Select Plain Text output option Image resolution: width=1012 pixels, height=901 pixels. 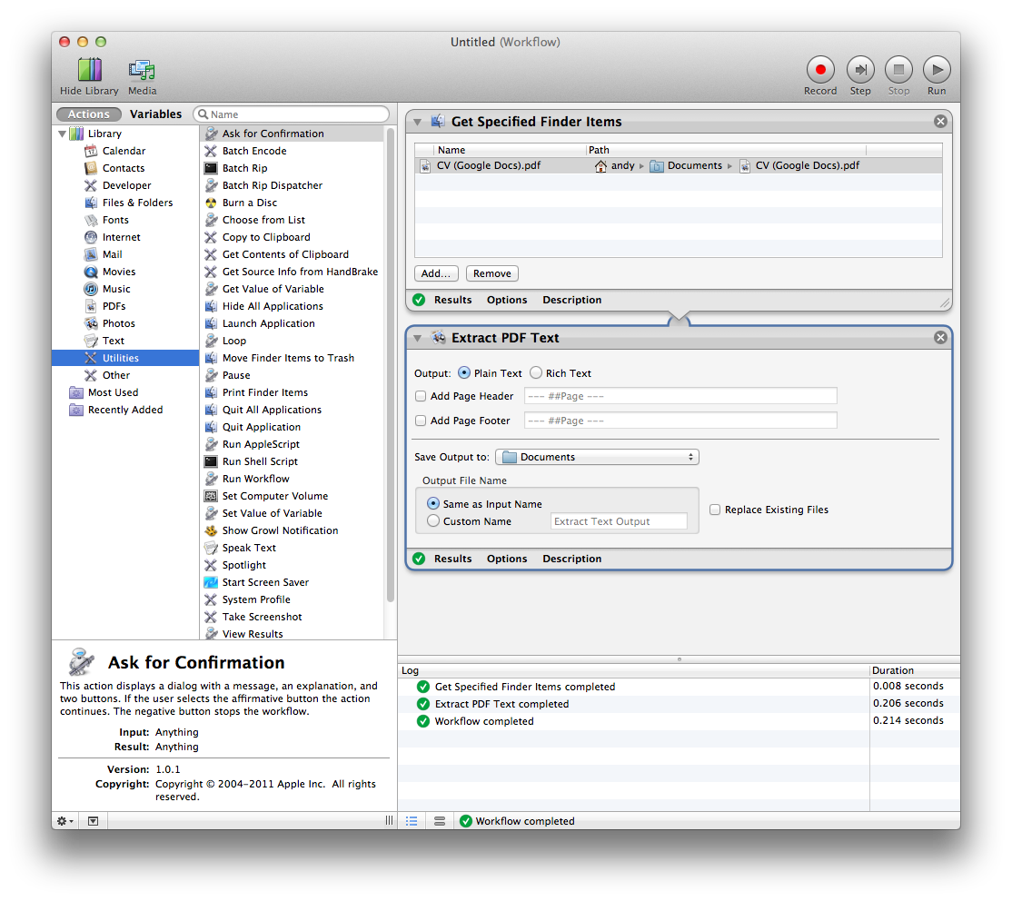[x=464, y=373]
